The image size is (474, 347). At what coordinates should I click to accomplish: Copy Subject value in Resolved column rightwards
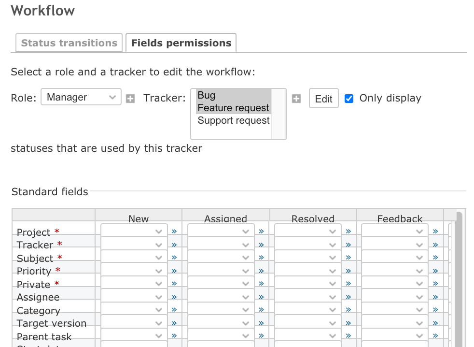pos(348,258)
